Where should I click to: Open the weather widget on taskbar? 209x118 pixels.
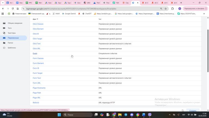tap(8, 115)
